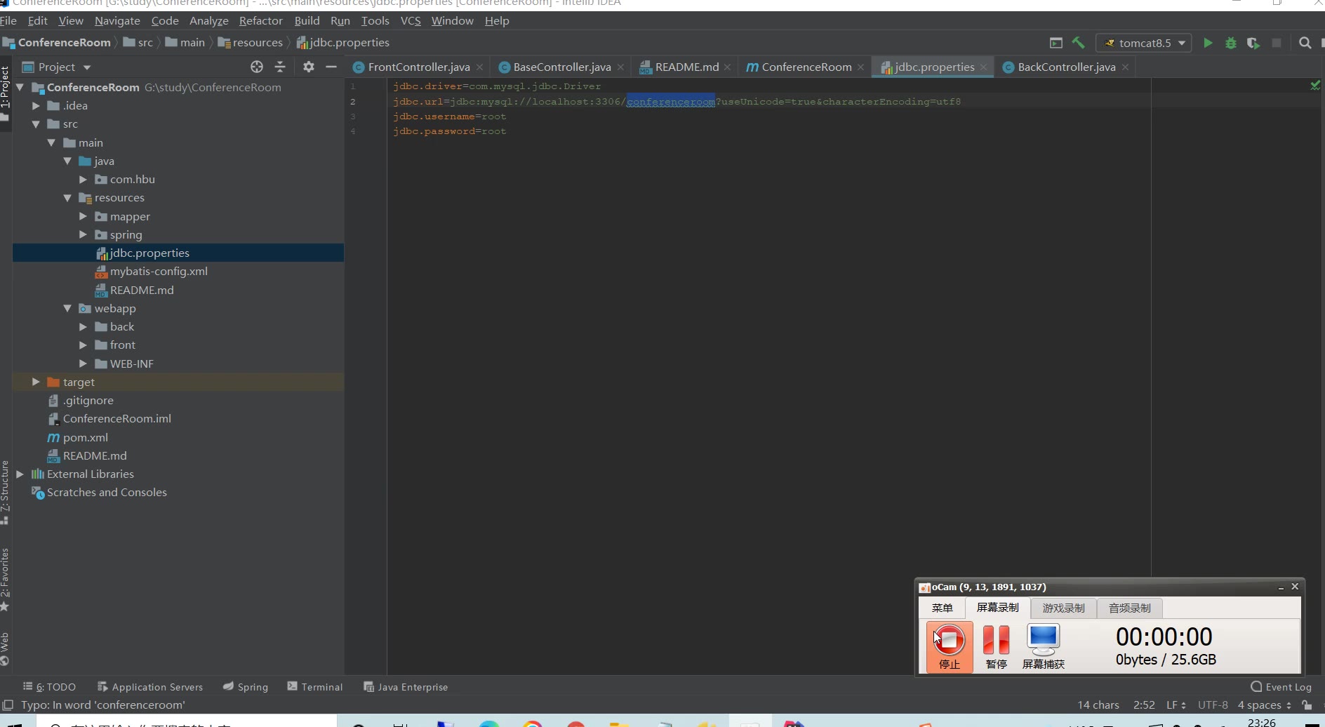The image size is (1325, 727).
Task: Open the tomcat8.5 run configuration dropdown
Action: click(x=1144, y=43)
